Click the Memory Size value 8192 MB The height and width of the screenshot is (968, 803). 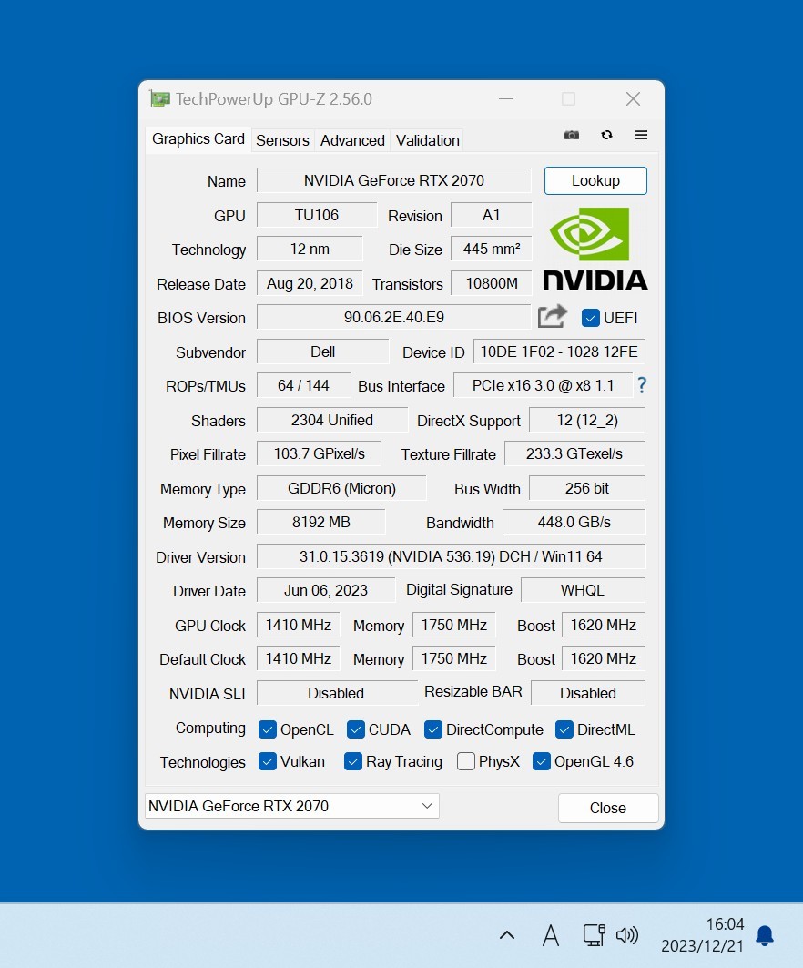tap(321, 523)
